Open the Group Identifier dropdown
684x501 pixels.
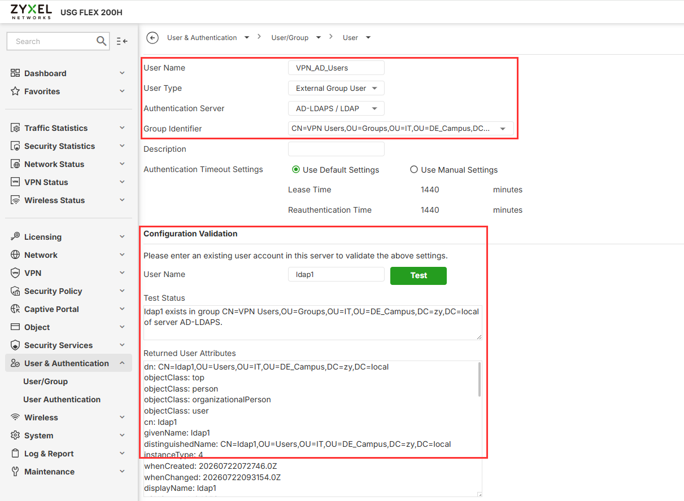click(x=401, y=129)
